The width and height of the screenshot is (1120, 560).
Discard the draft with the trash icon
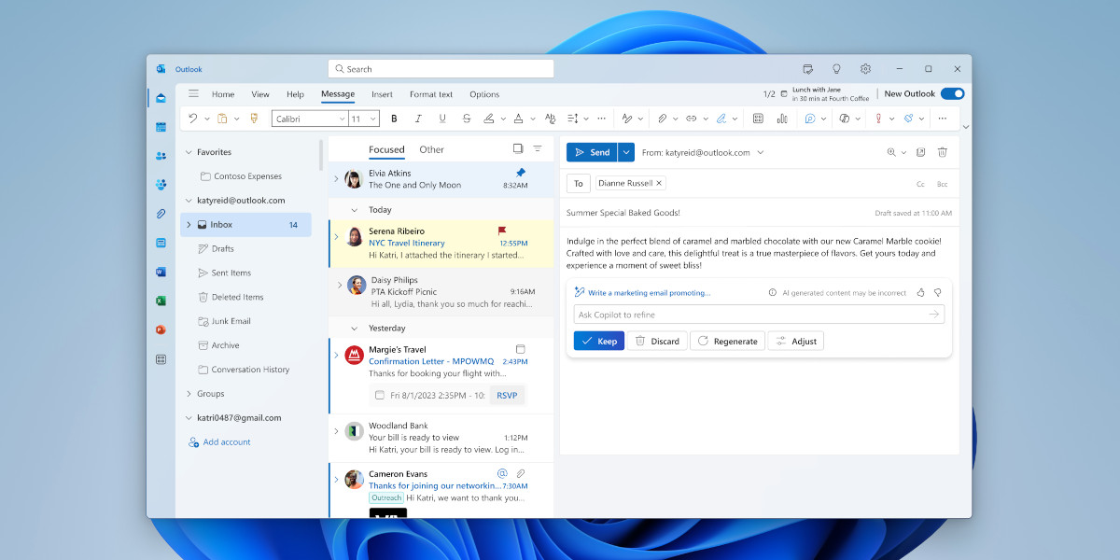click(x=942, y=151)
